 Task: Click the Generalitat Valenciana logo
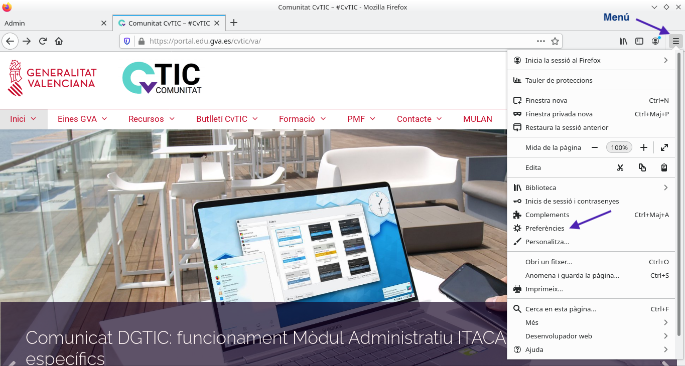point(52,78)
